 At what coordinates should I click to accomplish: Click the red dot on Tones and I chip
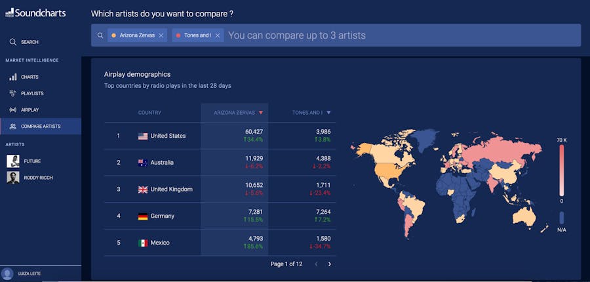(178, 35)
